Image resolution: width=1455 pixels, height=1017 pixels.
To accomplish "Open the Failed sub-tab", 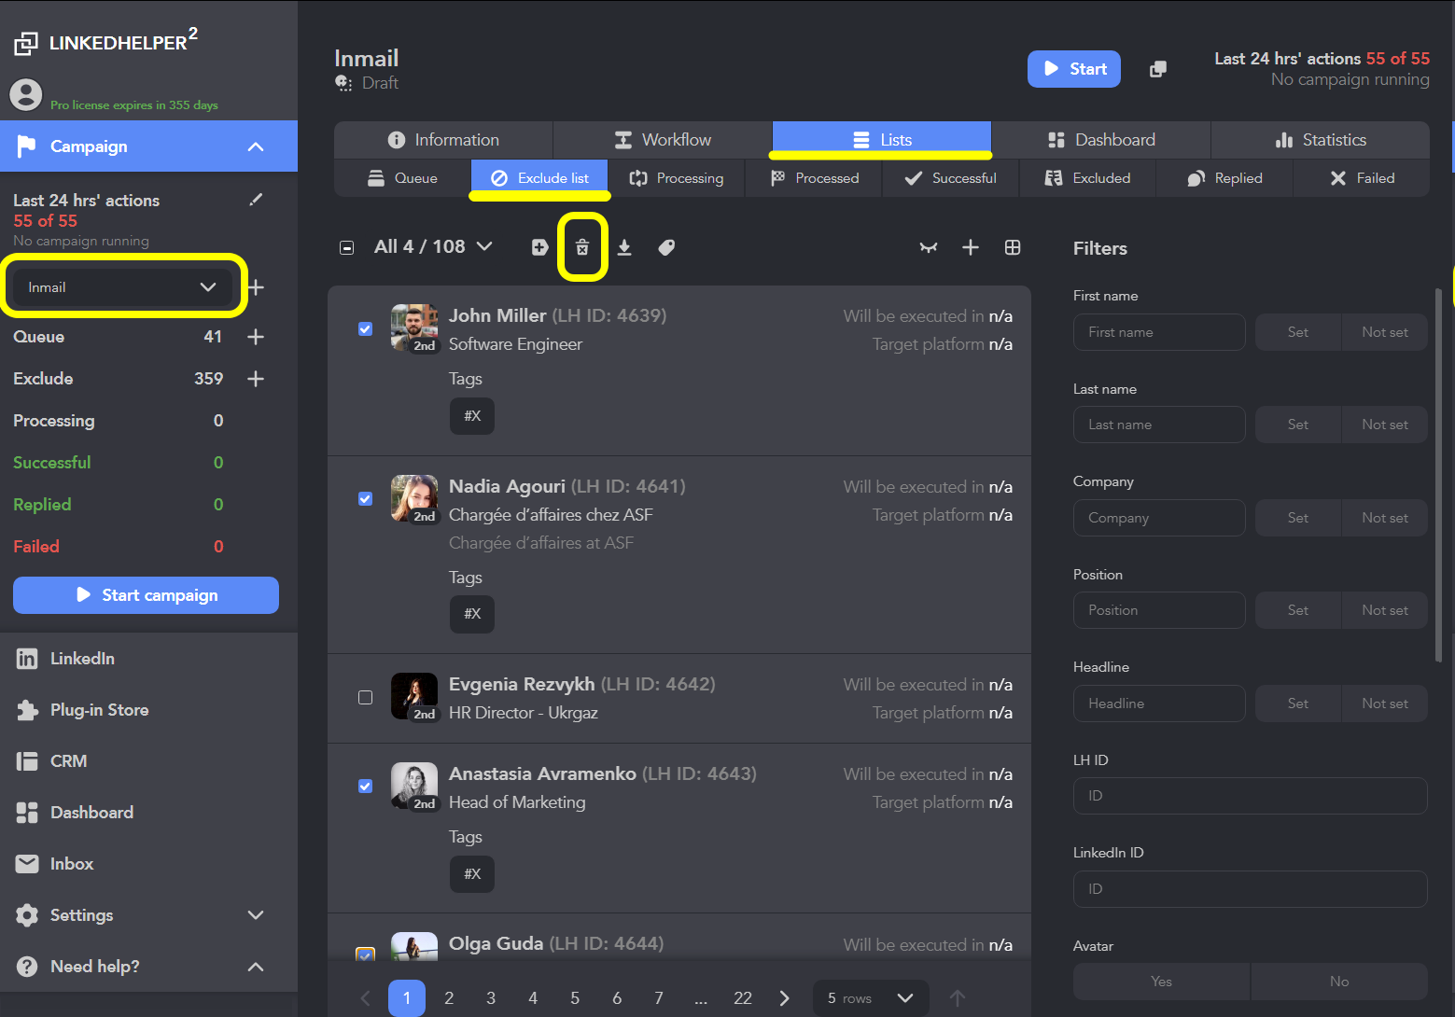I will 1362,178.
